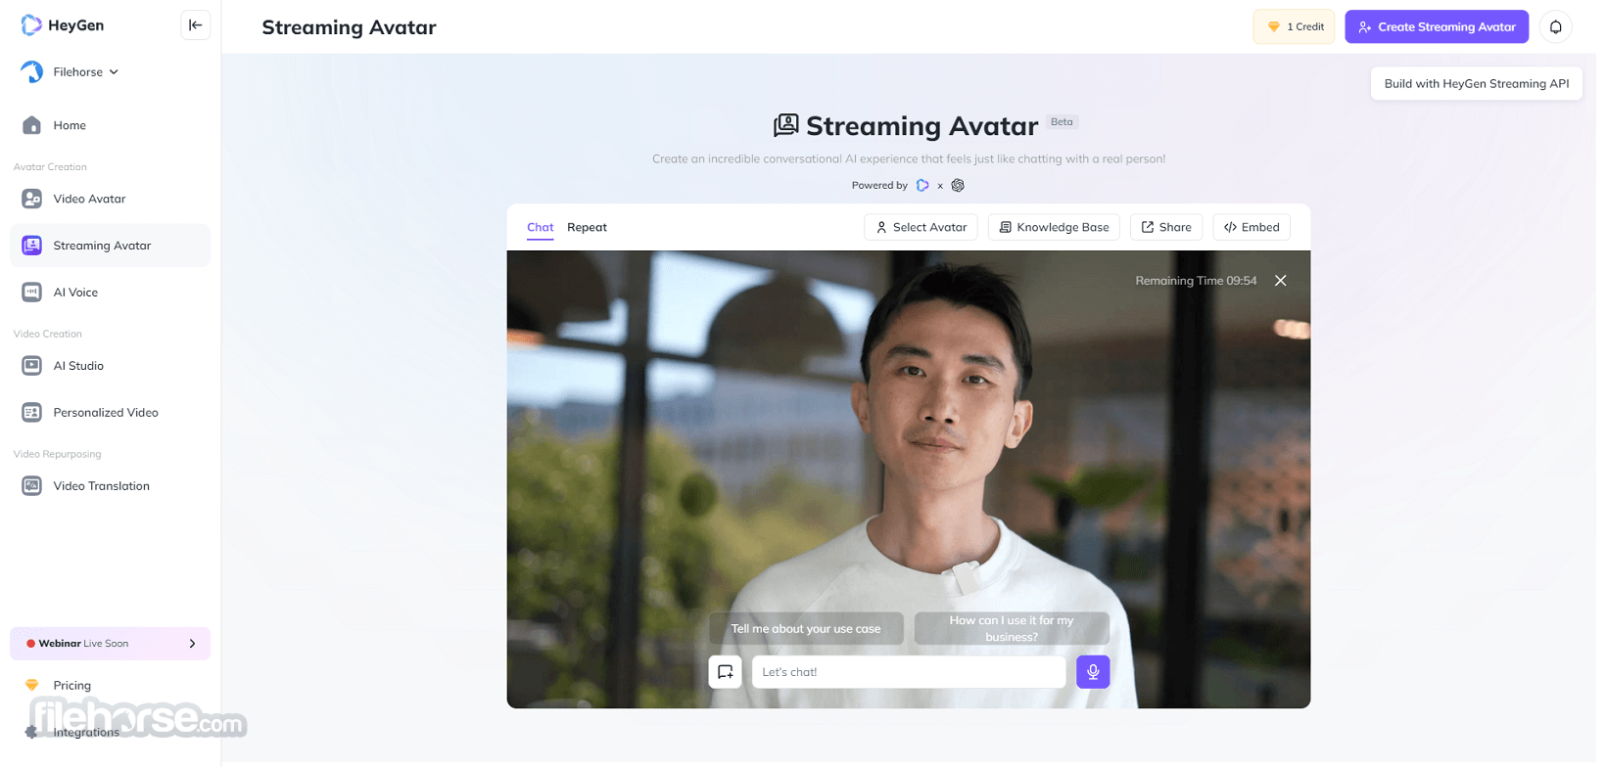Close the streaming session with the X

tap(1280, 281)
